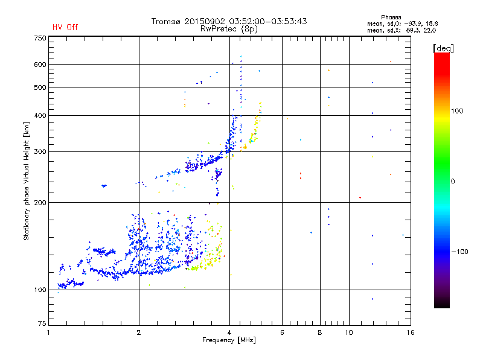This screenshot has width=483, height=362.
Task: Click the y-axis tick label '750'
Action: pos(40,38)
